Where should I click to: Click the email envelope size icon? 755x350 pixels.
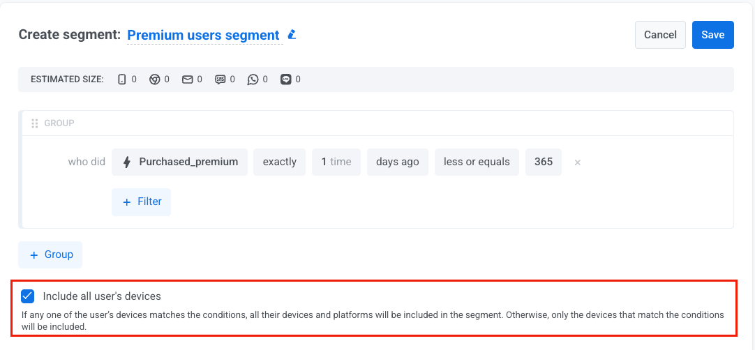tap(187, 79)
